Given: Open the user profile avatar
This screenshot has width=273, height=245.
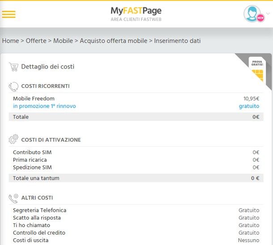Looking at the screenshot, I should point(253,13).
